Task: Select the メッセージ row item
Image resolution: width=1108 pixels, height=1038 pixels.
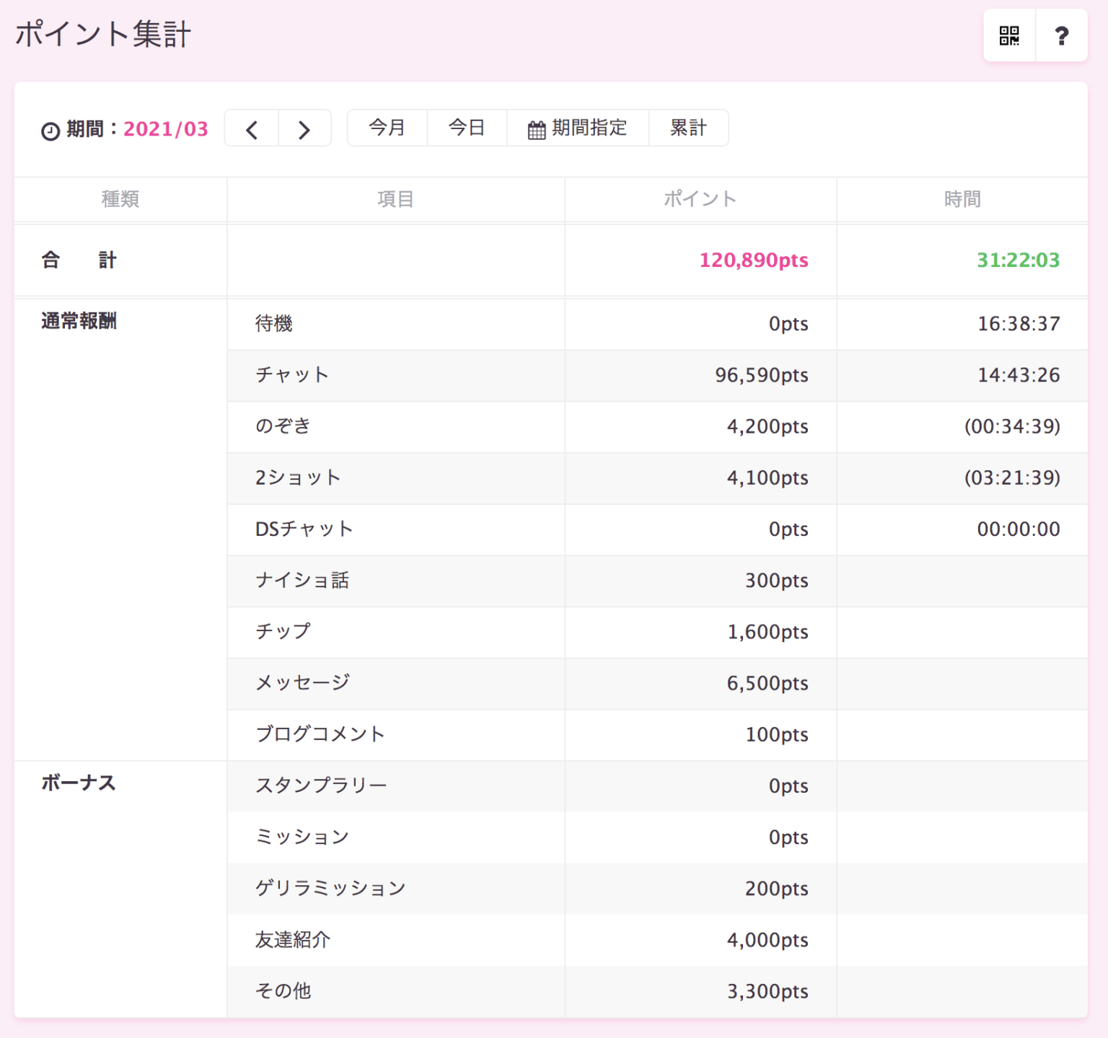Action: pyautogui.click(x=302, y=683)
